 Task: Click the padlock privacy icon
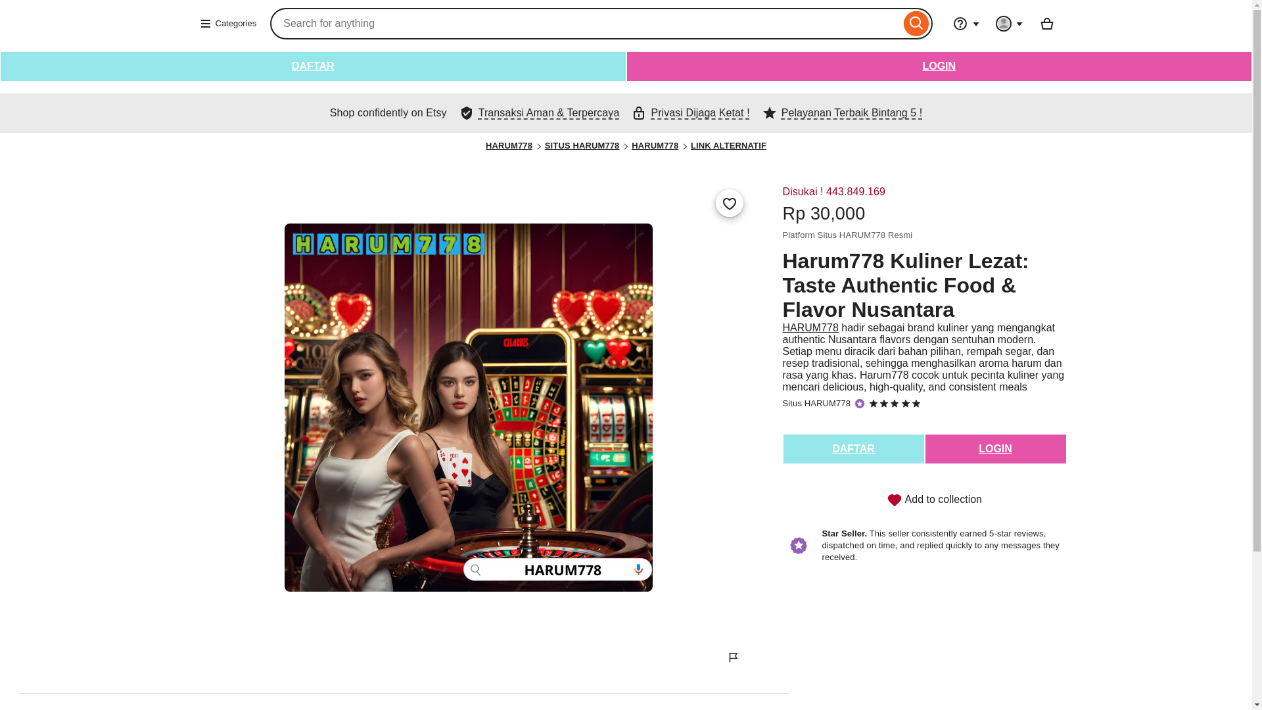pos(639,113)
